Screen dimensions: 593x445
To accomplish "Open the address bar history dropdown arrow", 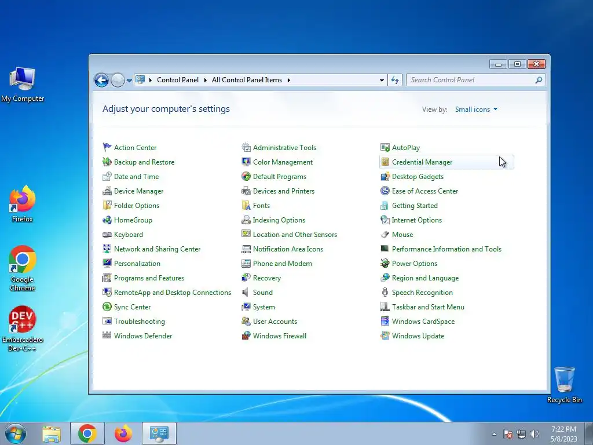I will click(x=382, y=80).
